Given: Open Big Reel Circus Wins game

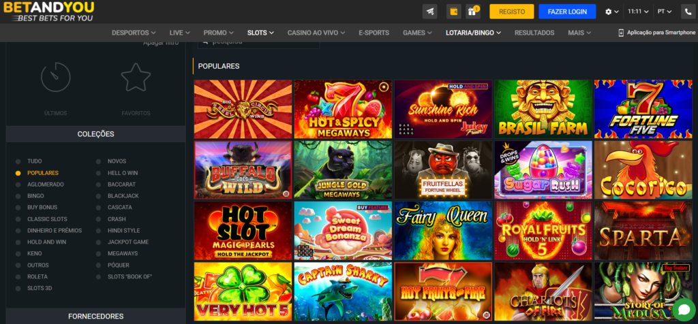Looking at the screenshot, I should click(x=243, y=110).
